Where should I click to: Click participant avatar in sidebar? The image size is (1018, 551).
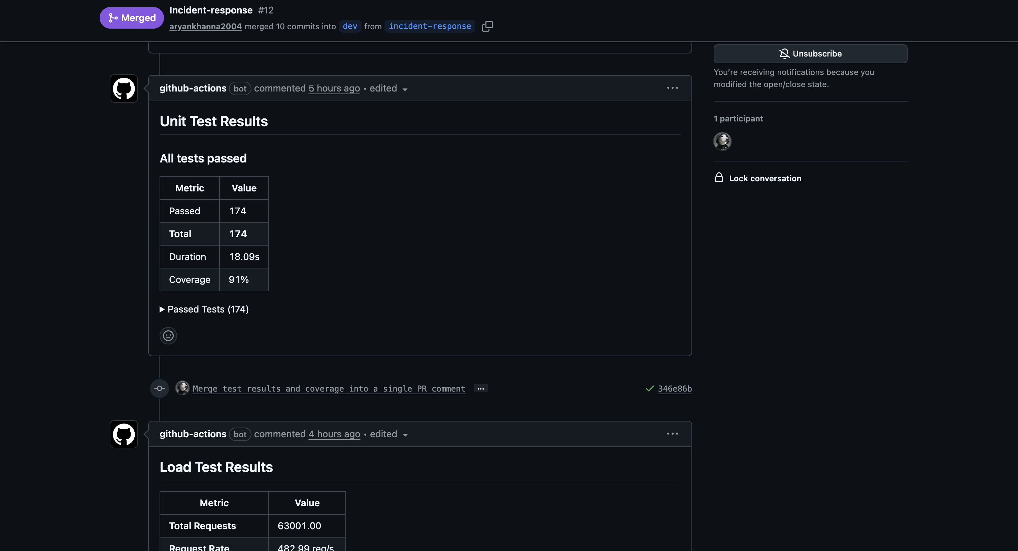[722, 141]
